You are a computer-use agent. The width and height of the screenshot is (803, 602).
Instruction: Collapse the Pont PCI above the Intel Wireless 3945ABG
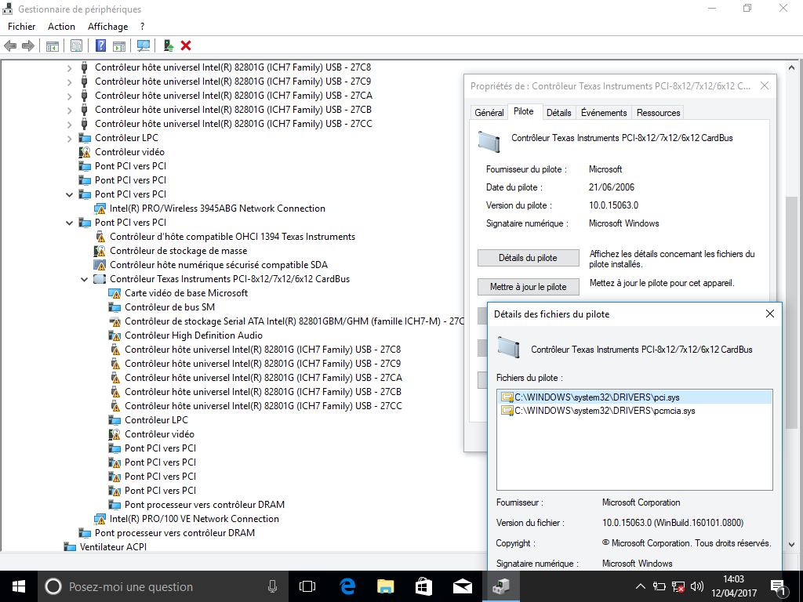[x=70, y=194]
